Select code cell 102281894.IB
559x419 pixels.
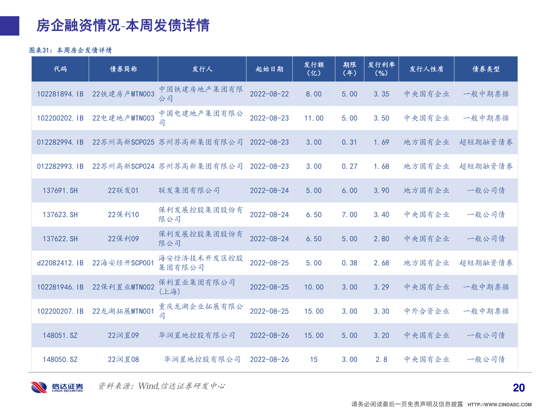(60, 94)
